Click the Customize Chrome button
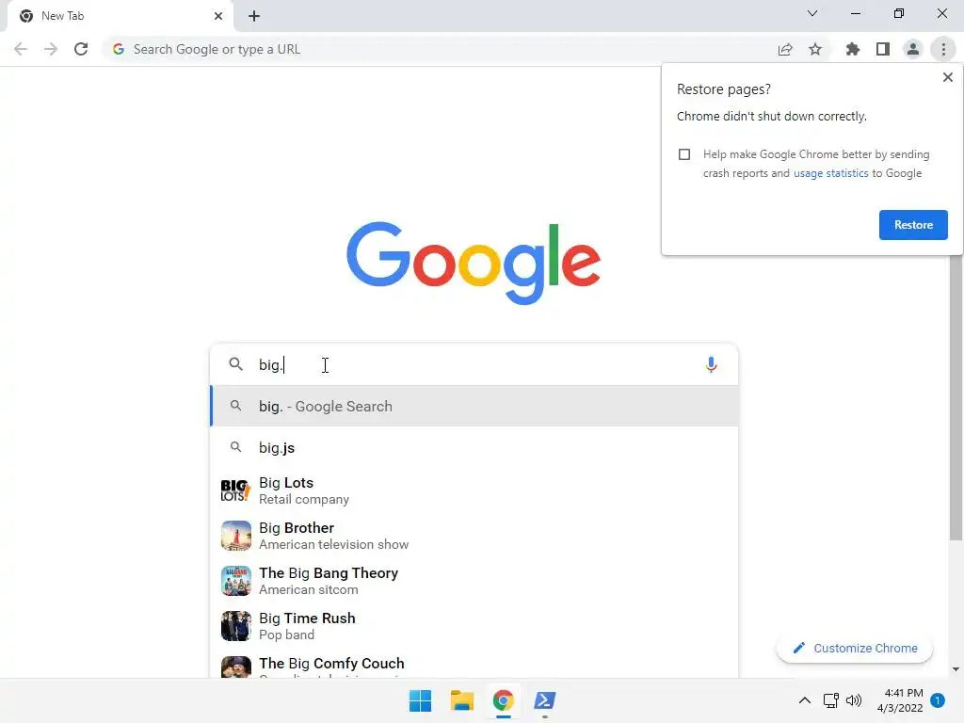 click(855, 648)
